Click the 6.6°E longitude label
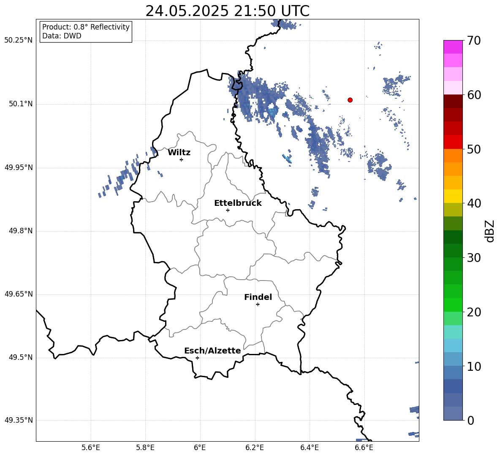This screenshot has height=456, width=500. 364,448
